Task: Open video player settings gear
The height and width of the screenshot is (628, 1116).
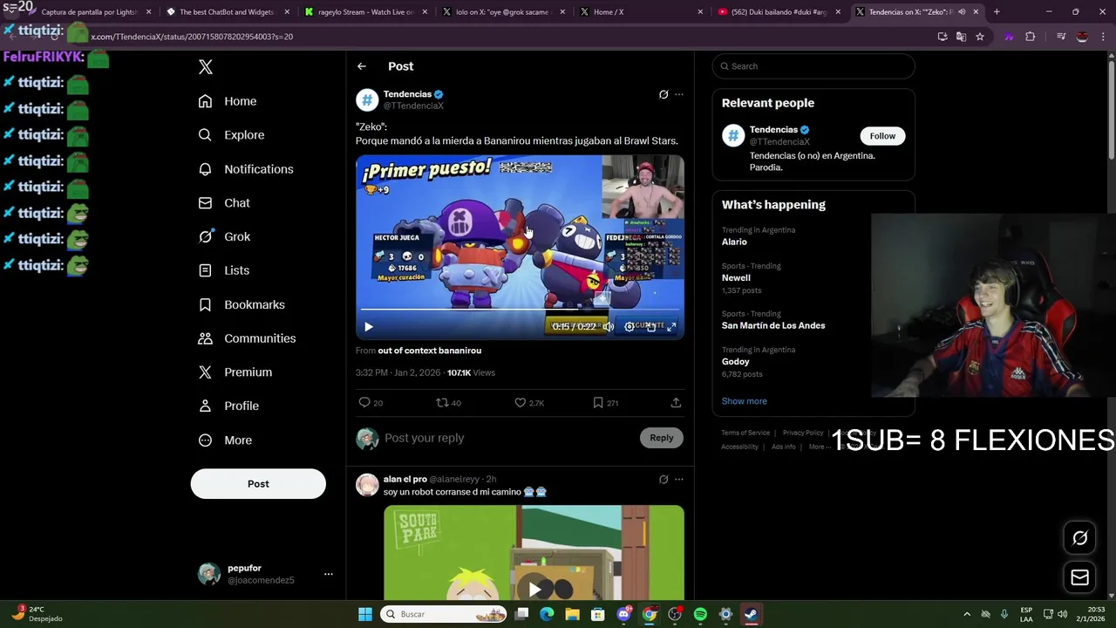Action: click(629, 327)
